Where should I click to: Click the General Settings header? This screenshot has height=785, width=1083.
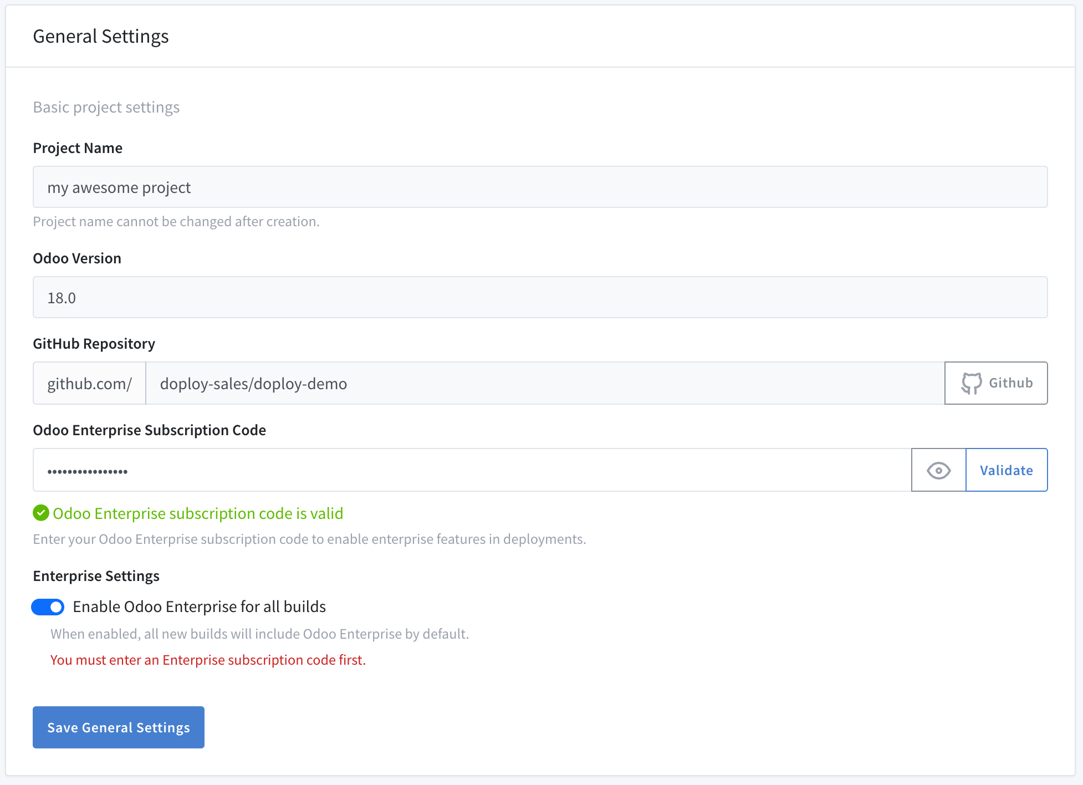coord(101,37)
